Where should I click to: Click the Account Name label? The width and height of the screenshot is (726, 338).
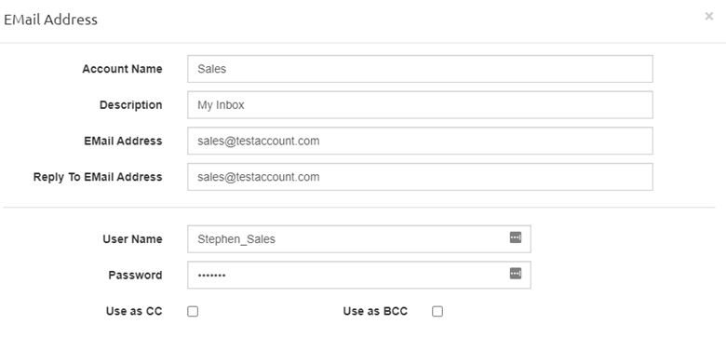point(122,69)
